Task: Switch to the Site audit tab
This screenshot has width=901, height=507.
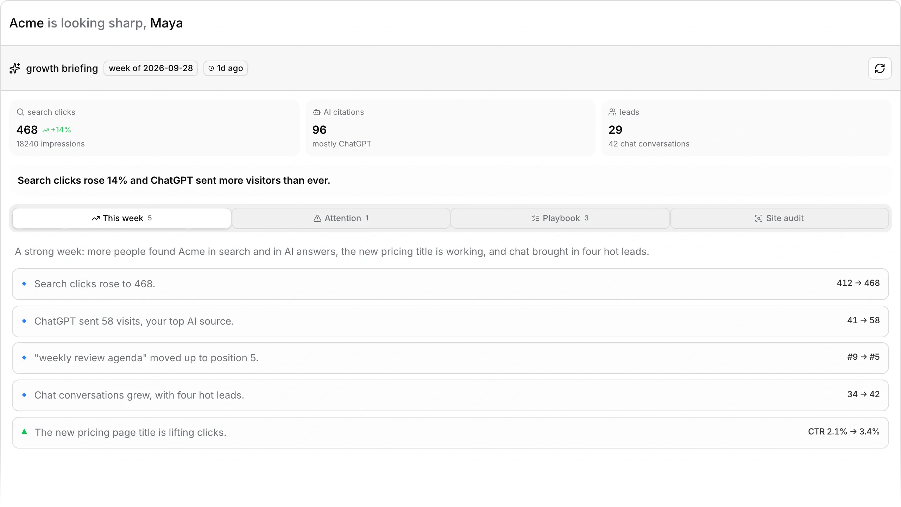Action: pyautogui.click(x=779, y=218)
